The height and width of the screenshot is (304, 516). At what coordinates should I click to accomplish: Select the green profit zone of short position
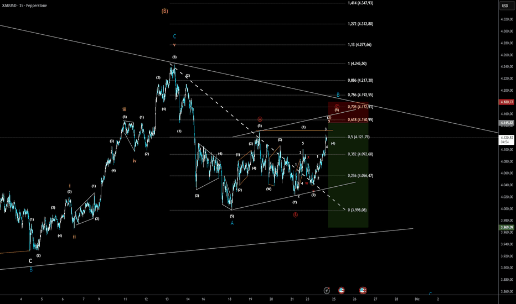click(348, 175)
